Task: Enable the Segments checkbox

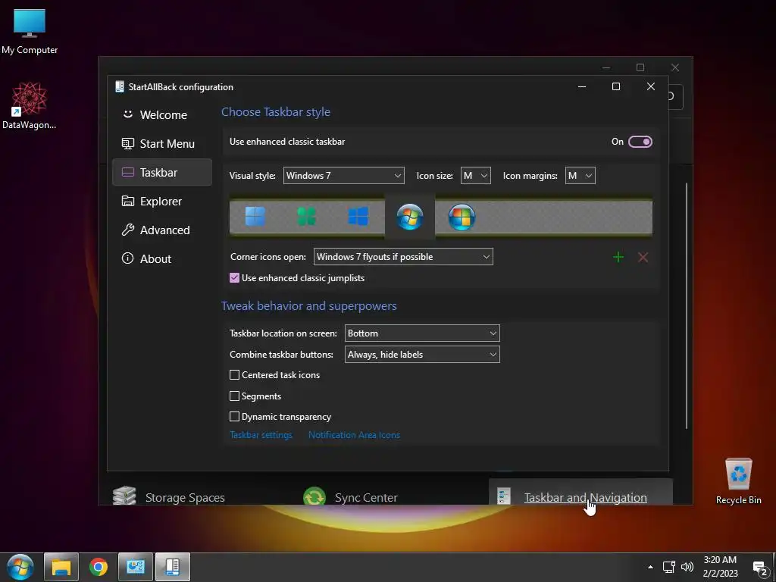Action: [x=235, y=396]
